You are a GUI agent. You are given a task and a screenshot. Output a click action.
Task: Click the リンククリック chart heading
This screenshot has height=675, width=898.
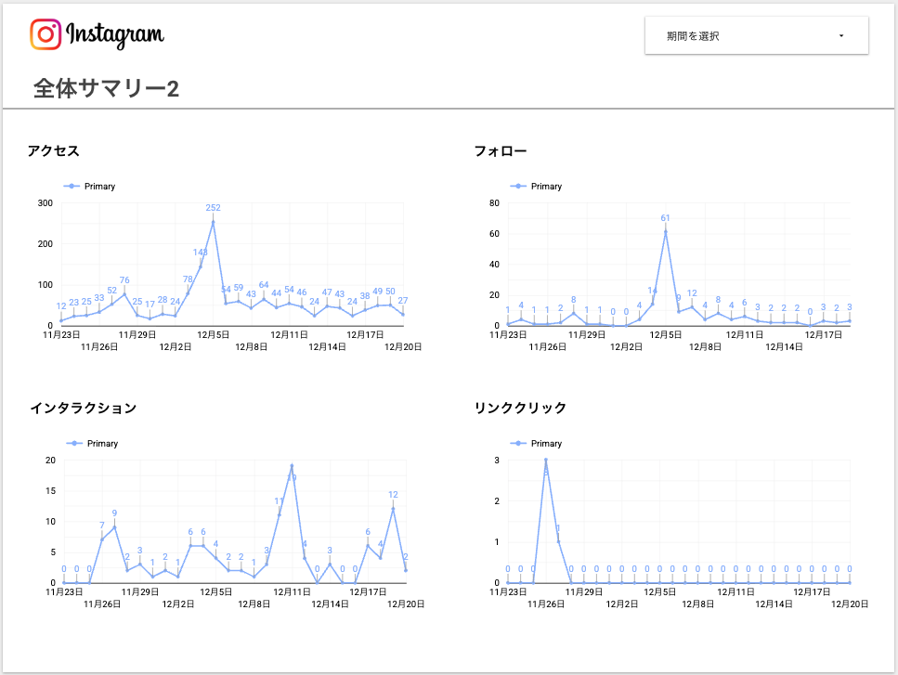tap(520, 408)
